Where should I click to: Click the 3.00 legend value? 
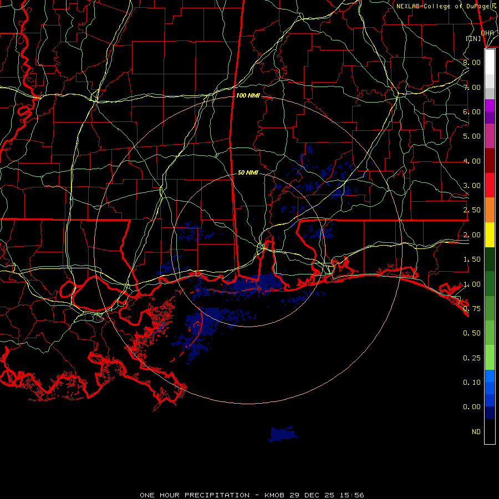[x=472, y=186]
